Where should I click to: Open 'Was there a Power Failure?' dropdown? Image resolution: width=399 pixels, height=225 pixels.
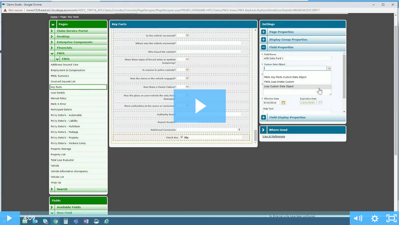(x=187, y=87)
